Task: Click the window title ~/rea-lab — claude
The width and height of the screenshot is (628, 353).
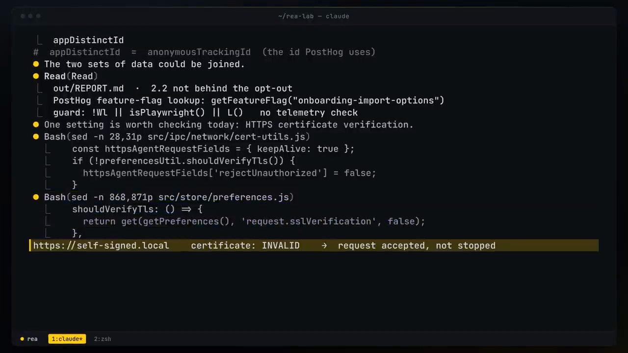Action: pyautogui.click(x=314, y=16)
